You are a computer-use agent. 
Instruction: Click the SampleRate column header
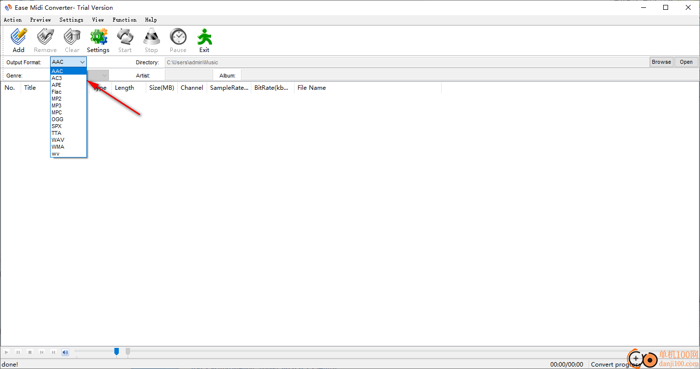229,88
